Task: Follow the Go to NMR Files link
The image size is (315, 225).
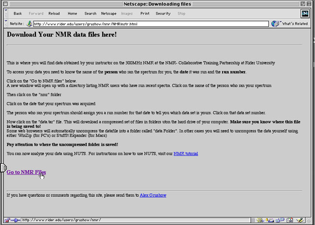Action: click(x=26, y=172)
